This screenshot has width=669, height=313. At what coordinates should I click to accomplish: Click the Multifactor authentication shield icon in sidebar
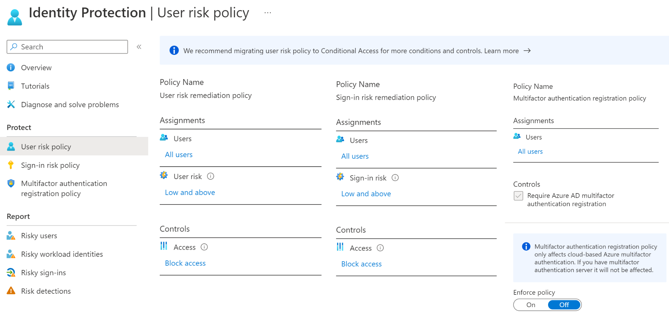[x=11, y=183]
